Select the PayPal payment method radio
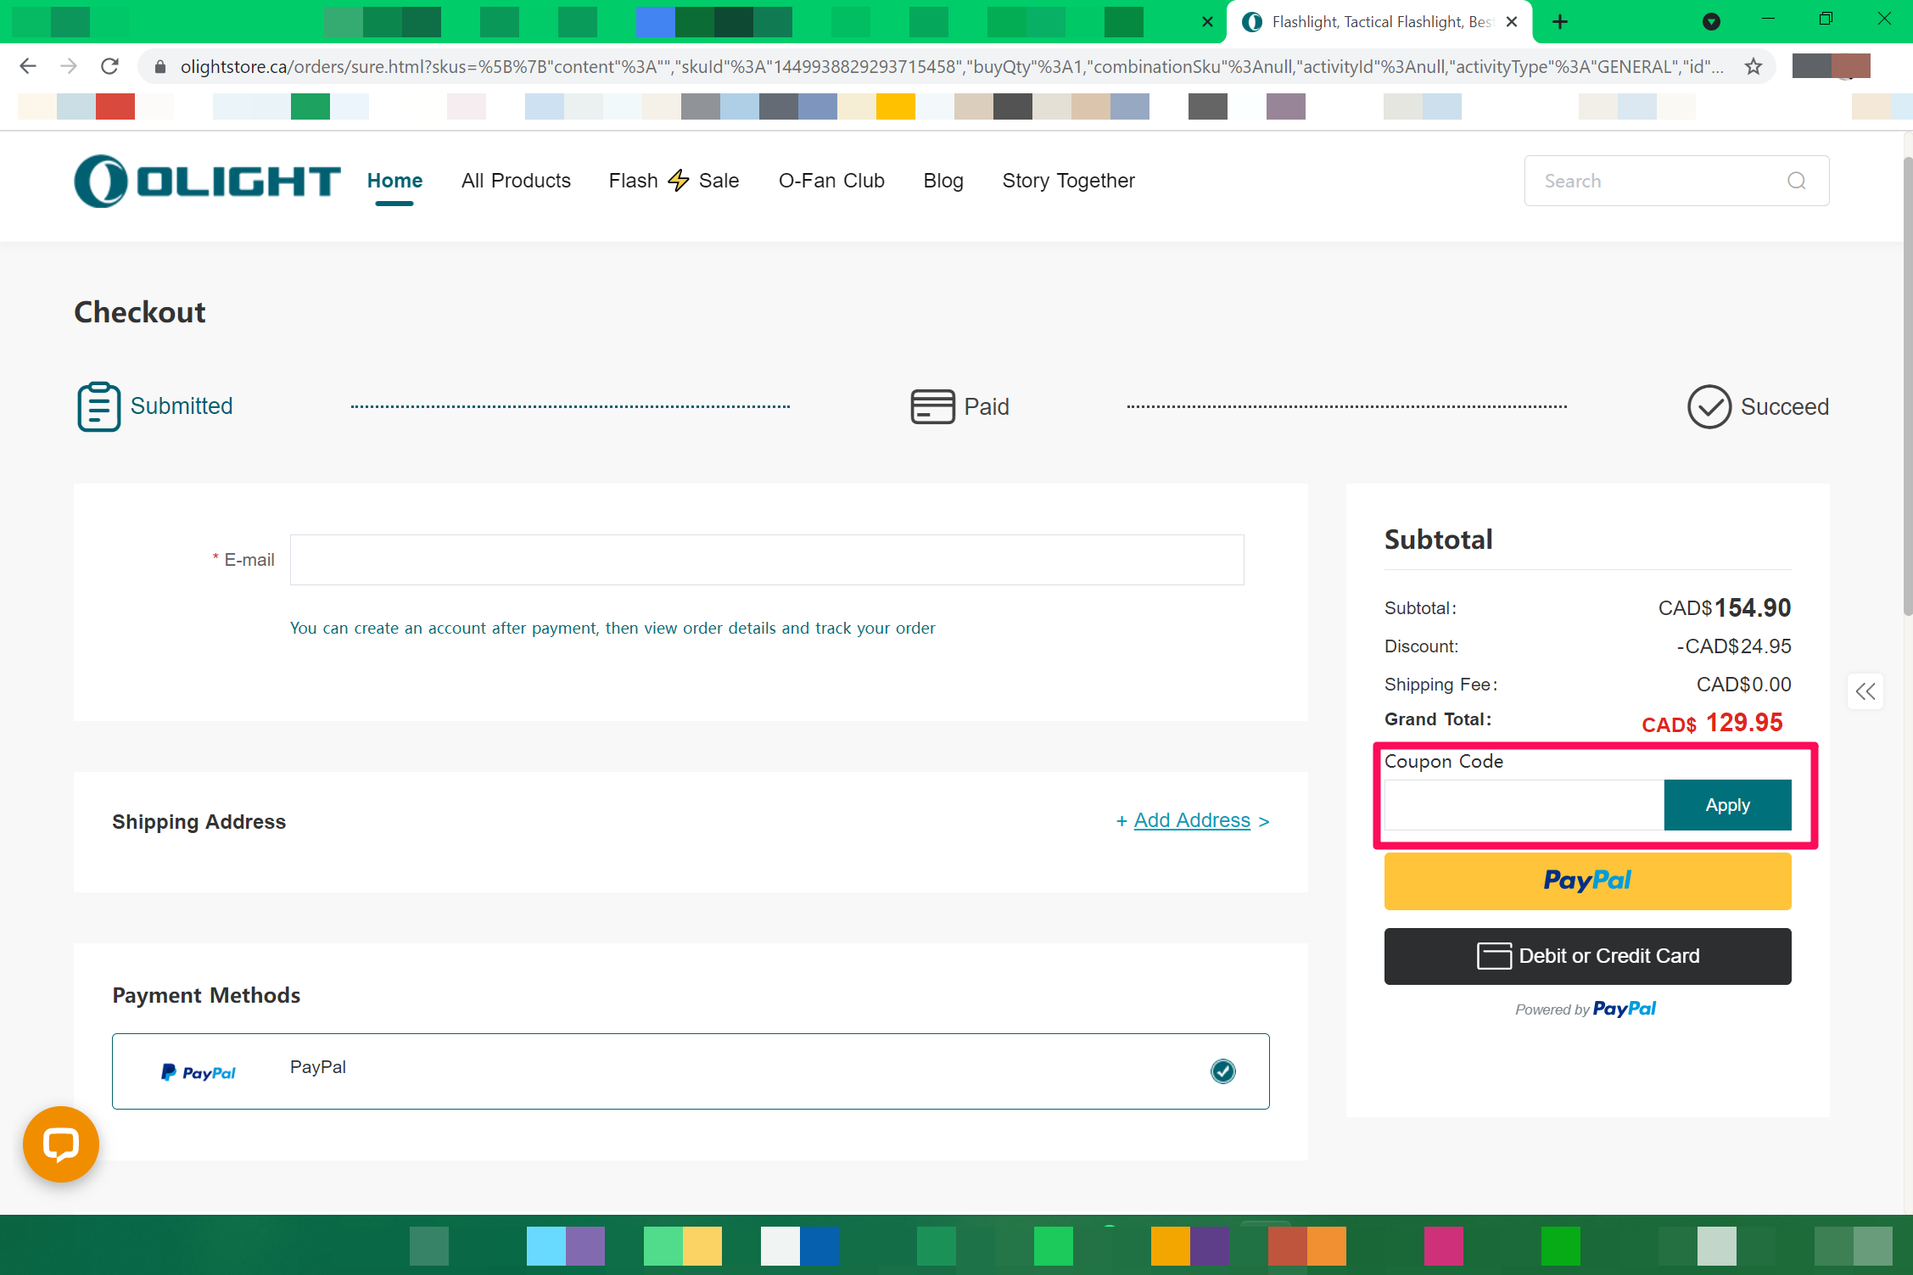The height and width of the screenshot is (1275, 1913). pyautogui.click(x=1222, y=1071)
